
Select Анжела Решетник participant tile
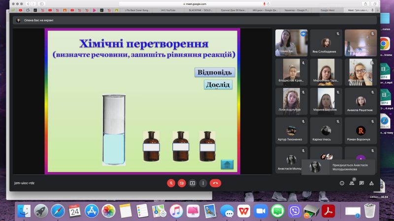[x=361, y=101]
